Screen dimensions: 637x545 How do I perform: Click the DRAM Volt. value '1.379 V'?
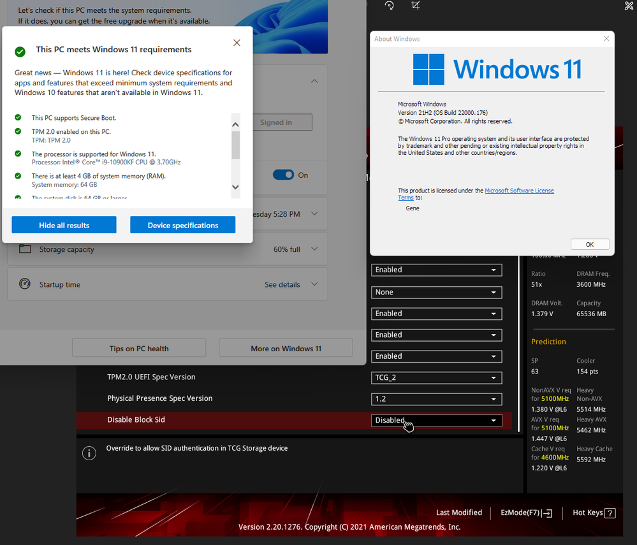(x=543, y=314)
